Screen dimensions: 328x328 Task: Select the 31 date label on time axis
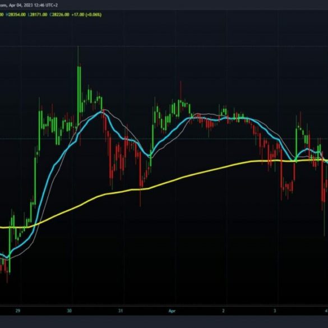121,311
